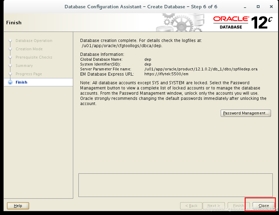Open Password Management dialog
This screenshot has height=215, width=279.
[x=246, y=113]
